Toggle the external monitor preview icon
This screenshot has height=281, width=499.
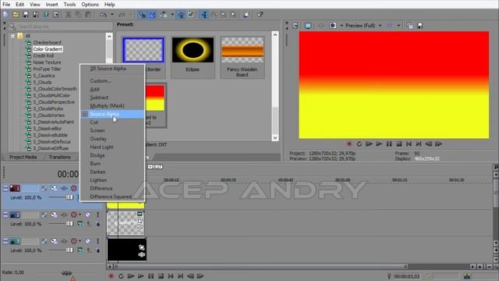pyautogui.click(x=308, y=26)
